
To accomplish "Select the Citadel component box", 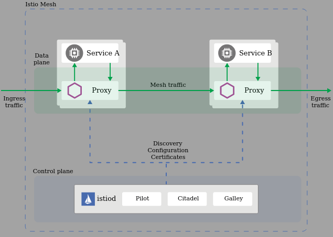I will (188, 199).
